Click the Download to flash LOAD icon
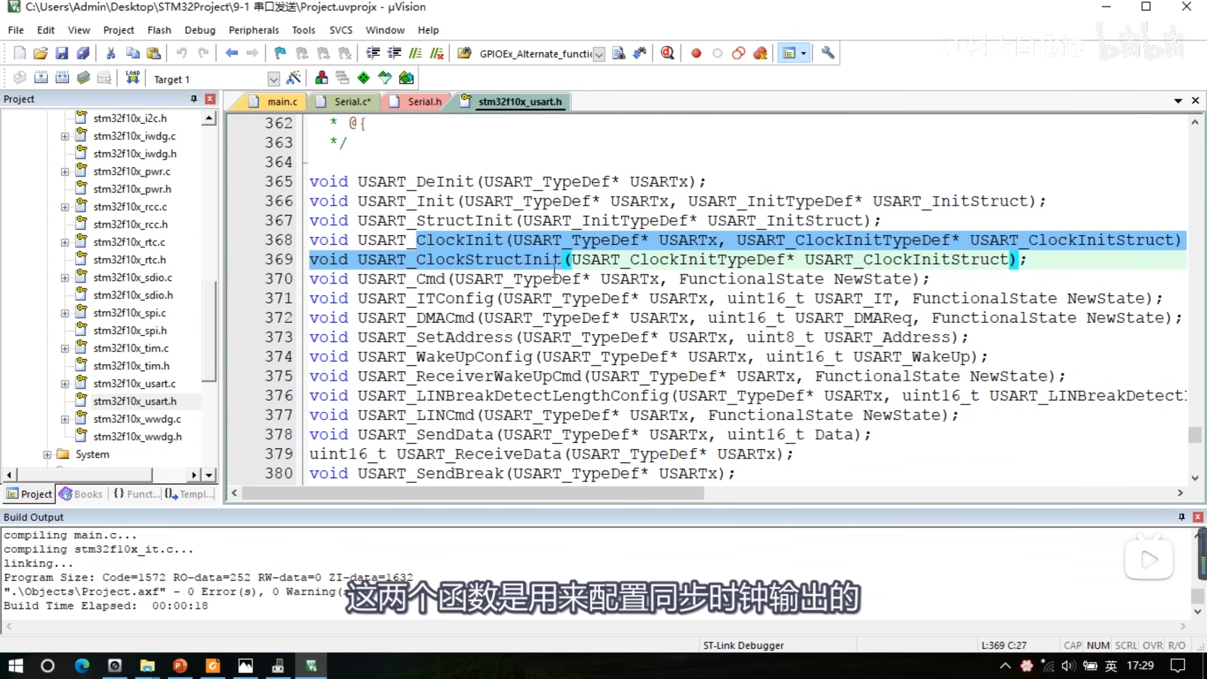This screenshot has height=679, width=1207. point(132,78)
